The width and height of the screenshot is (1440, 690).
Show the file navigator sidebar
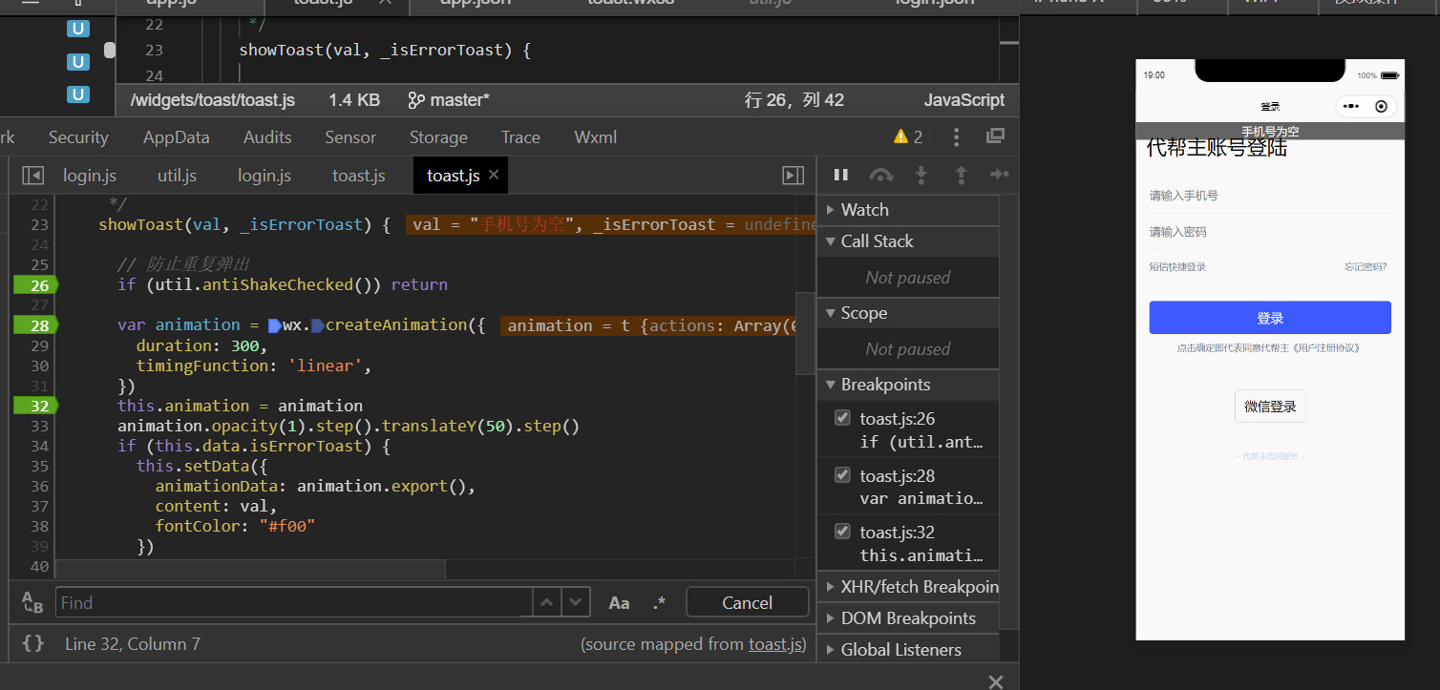[x=33, y=176]
